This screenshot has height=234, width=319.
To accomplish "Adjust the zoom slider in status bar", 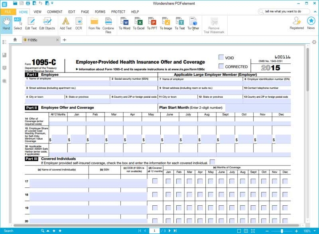I will point(282,231).
